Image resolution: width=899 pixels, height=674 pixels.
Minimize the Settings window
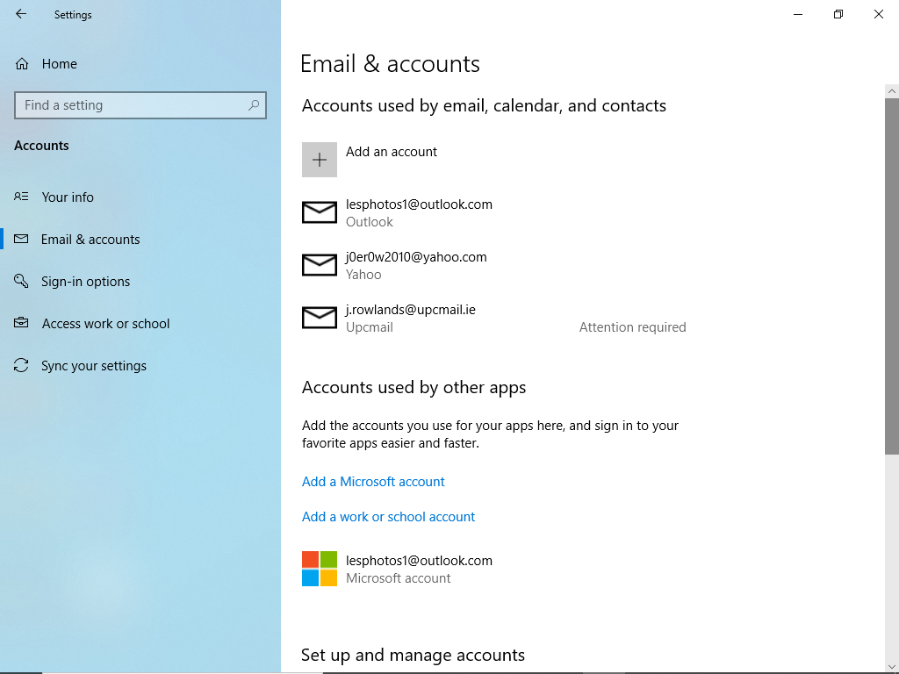click(798, 14)
